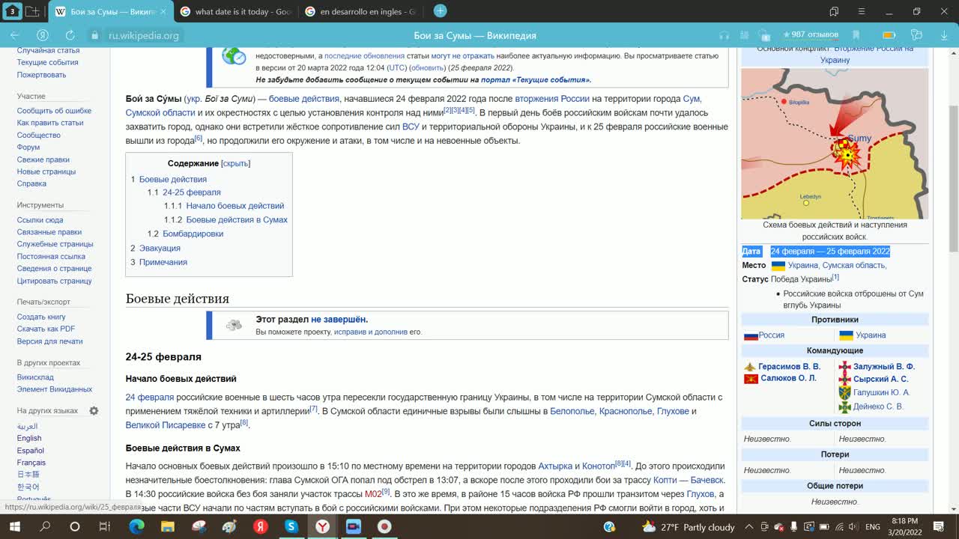The height and width of the screenshot is (539, 959).
Task: Open the 987 отзывов site reviews
Action: [x=811, y=34]
